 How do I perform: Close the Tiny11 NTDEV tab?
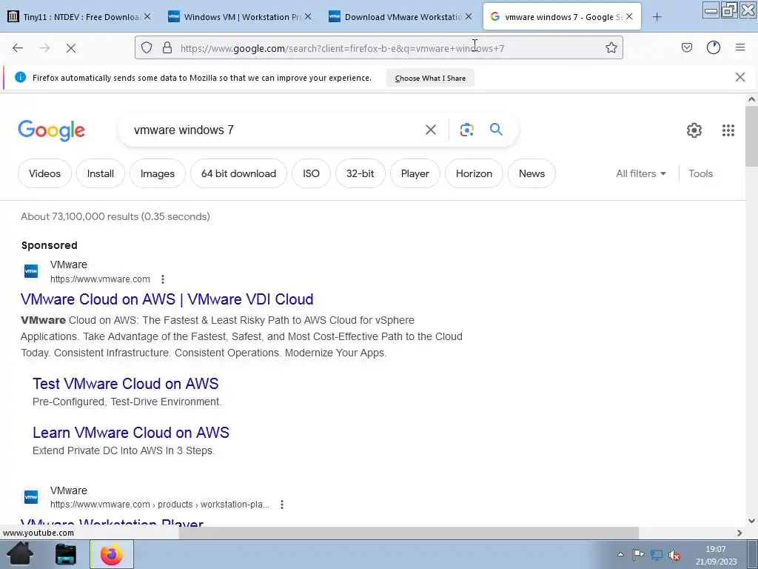point(147,16)
